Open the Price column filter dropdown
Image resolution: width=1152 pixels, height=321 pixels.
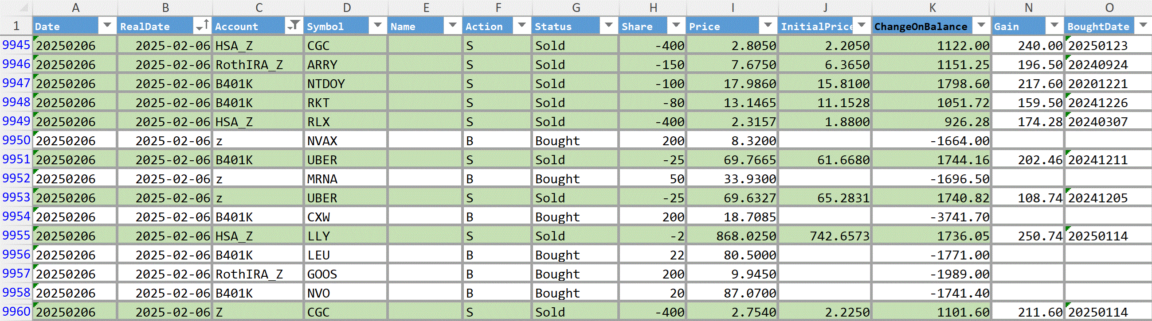pos(768,25)
